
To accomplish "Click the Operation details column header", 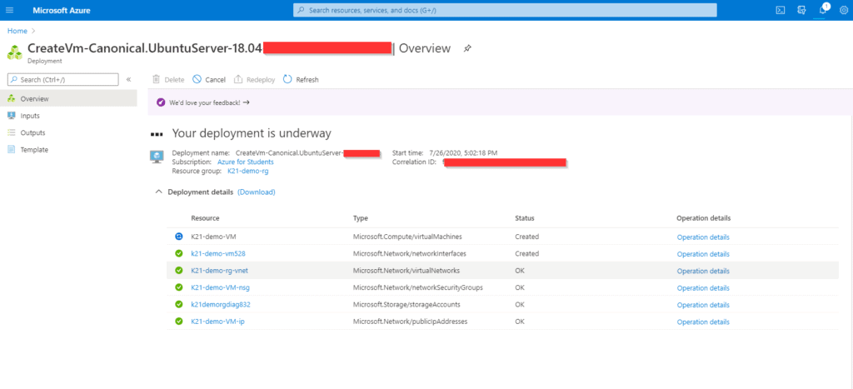I will point(703,218).
